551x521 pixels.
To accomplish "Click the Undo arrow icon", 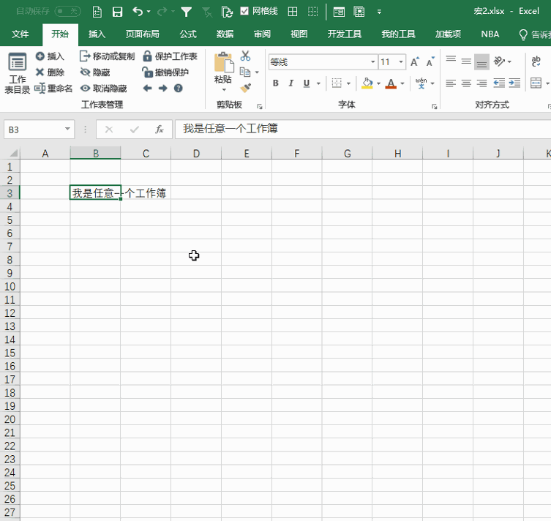I will click(x=138, y=12).
